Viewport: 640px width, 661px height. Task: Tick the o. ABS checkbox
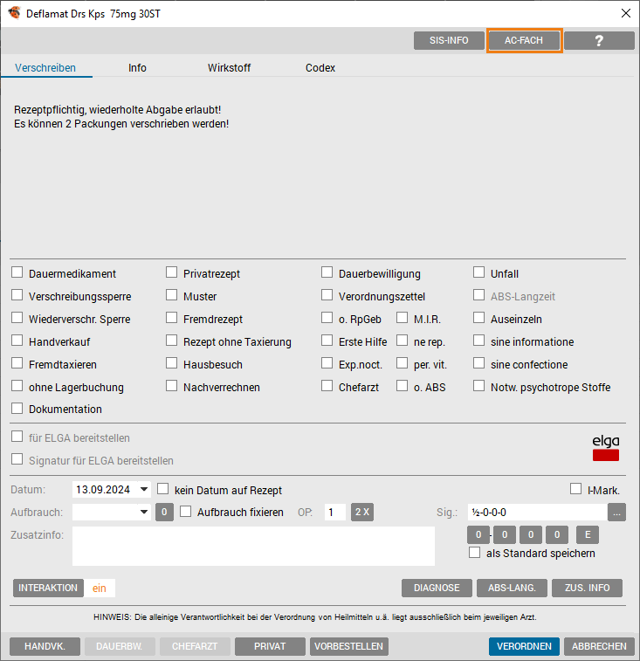[x=402, y=386]
